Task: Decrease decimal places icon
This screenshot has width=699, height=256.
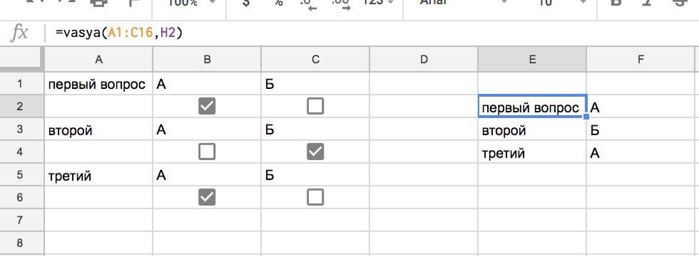Action: pos(309,4)
